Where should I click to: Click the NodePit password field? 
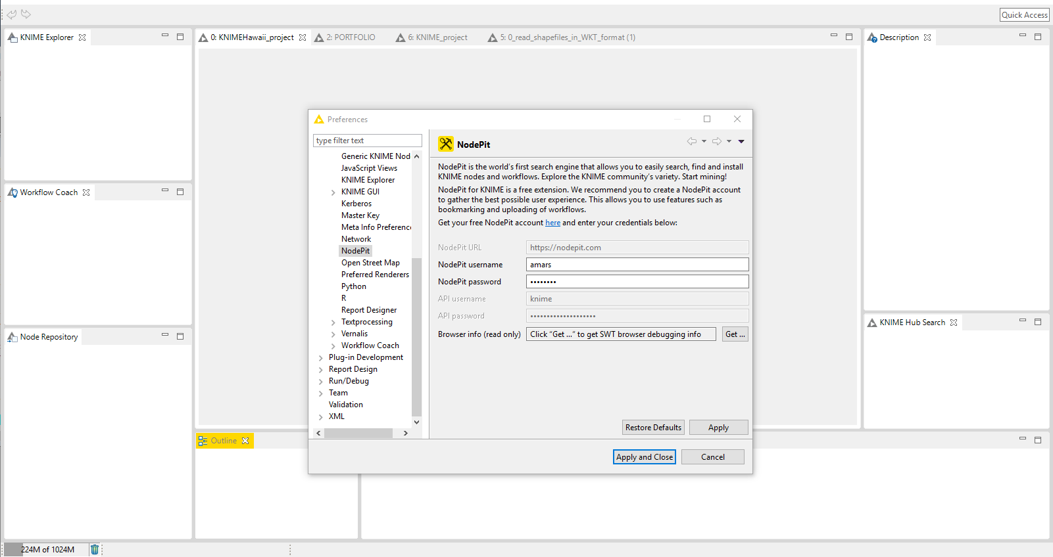pyautogui.click(x=637, y=282)
